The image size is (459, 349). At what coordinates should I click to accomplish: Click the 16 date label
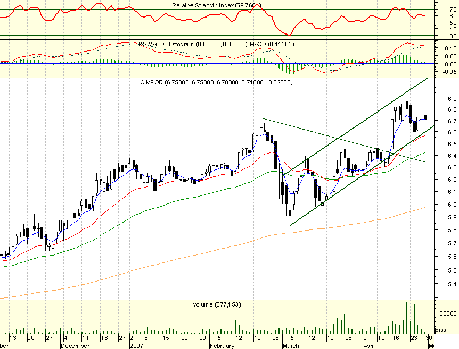point(396,338)
